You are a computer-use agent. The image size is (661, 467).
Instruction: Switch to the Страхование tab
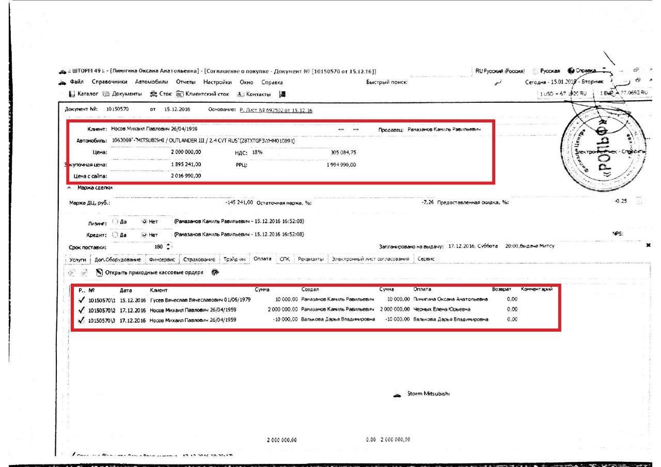pos(199,259)
